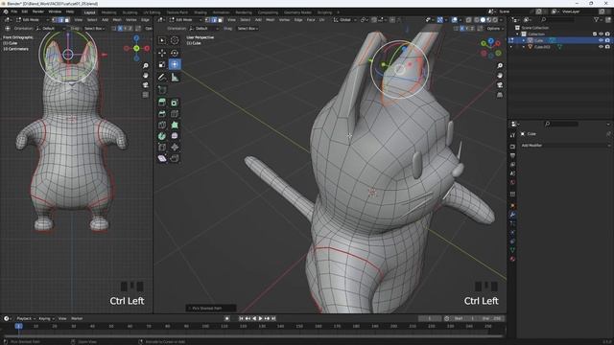Switch to the Modeling workspace tab
The width and height of the screenshot is (614, 345).
pos(108,12)
